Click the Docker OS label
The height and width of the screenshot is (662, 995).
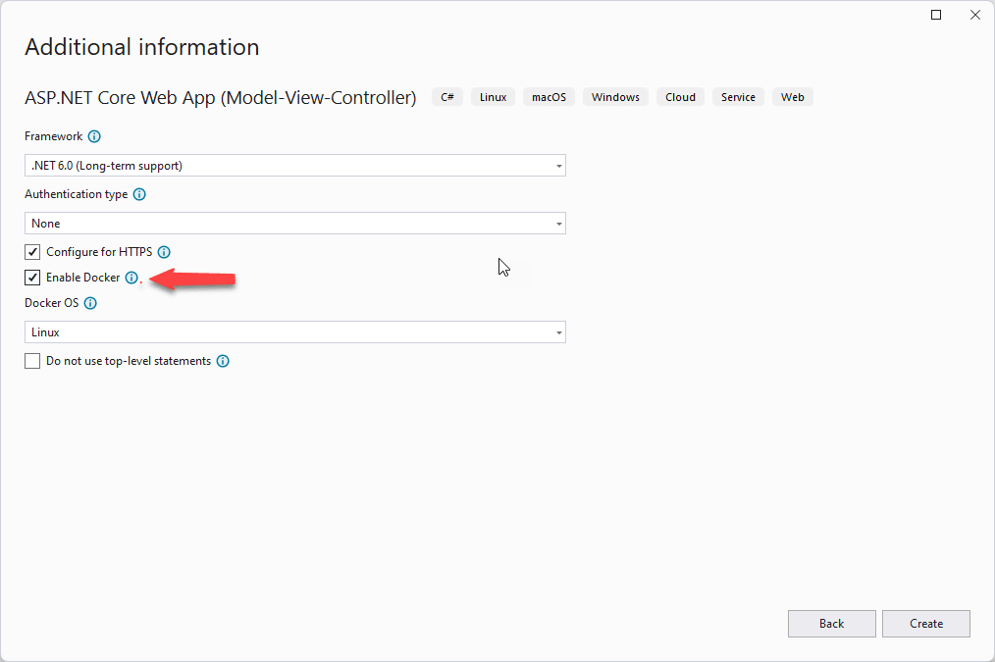point(51,303)
